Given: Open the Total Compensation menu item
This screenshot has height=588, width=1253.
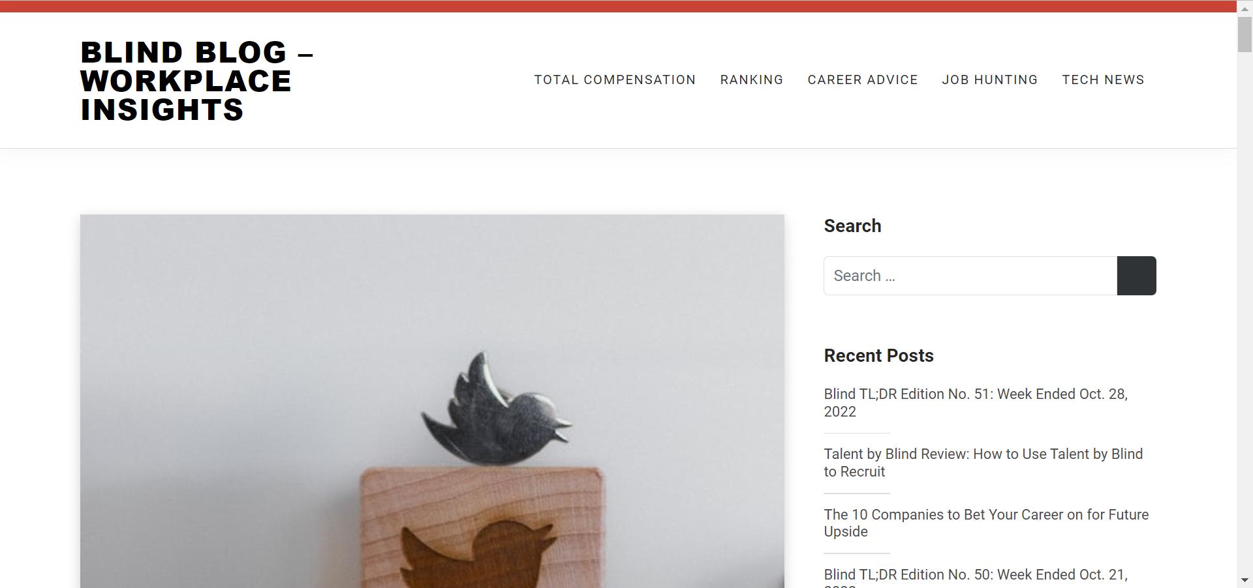Looking at the screenshot, I should (615, 80).
